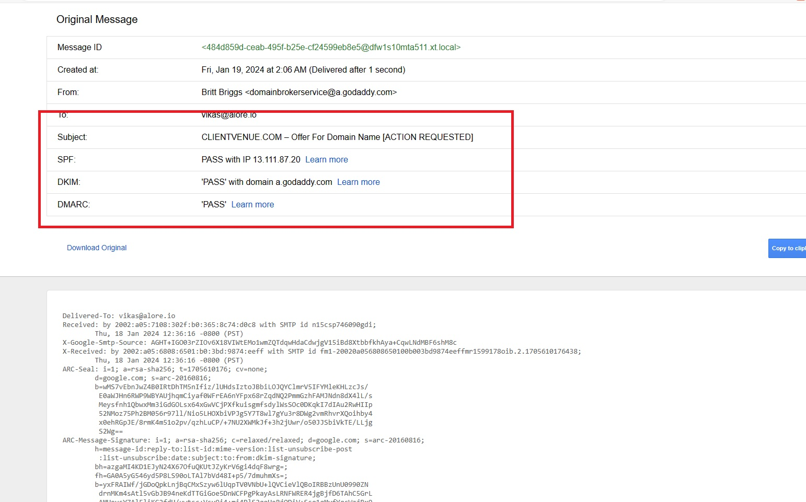
Task: Click Learn more next to SPF
Action: pos(326,159)
